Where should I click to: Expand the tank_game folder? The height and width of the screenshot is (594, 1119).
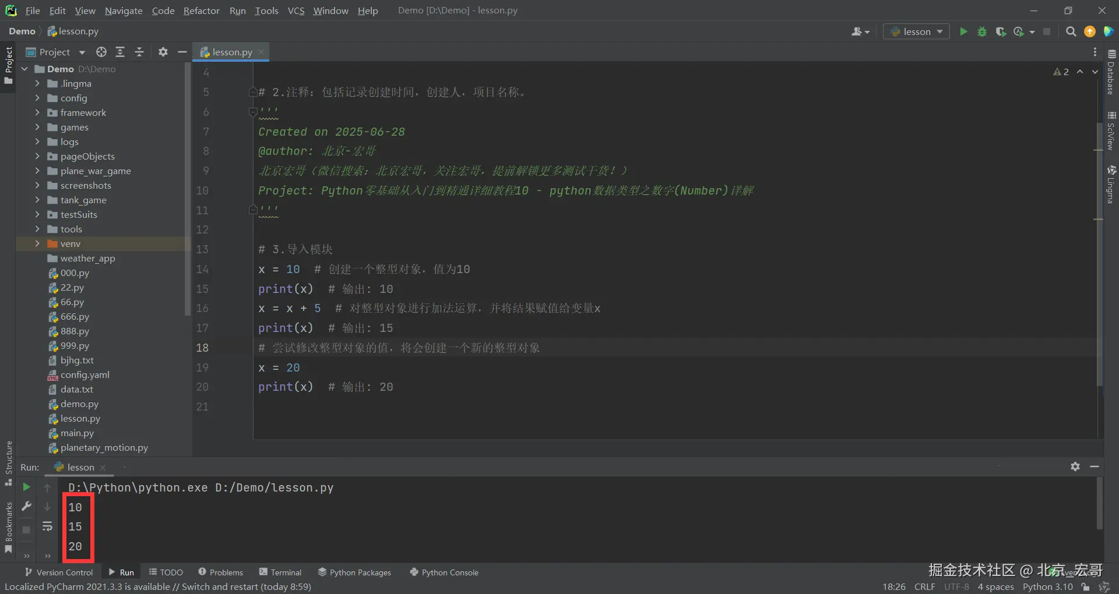[x=37, y=200]
